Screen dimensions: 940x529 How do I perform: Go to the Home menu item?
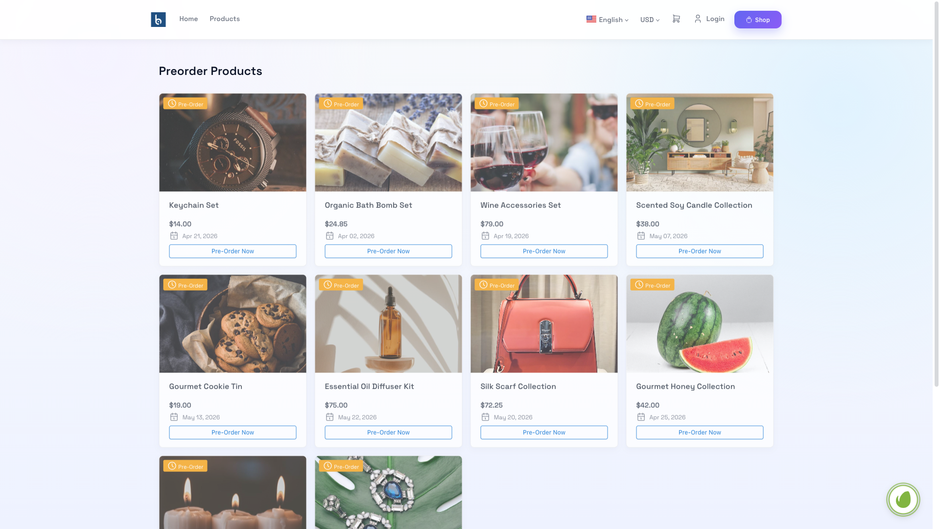[188, 19]
